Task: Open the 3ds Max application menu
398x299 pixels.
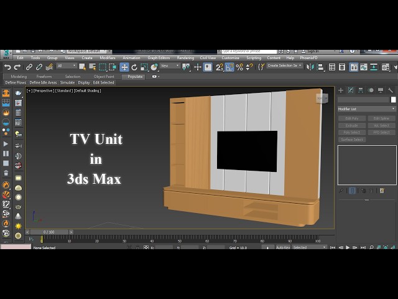Action: coord(6,54)
